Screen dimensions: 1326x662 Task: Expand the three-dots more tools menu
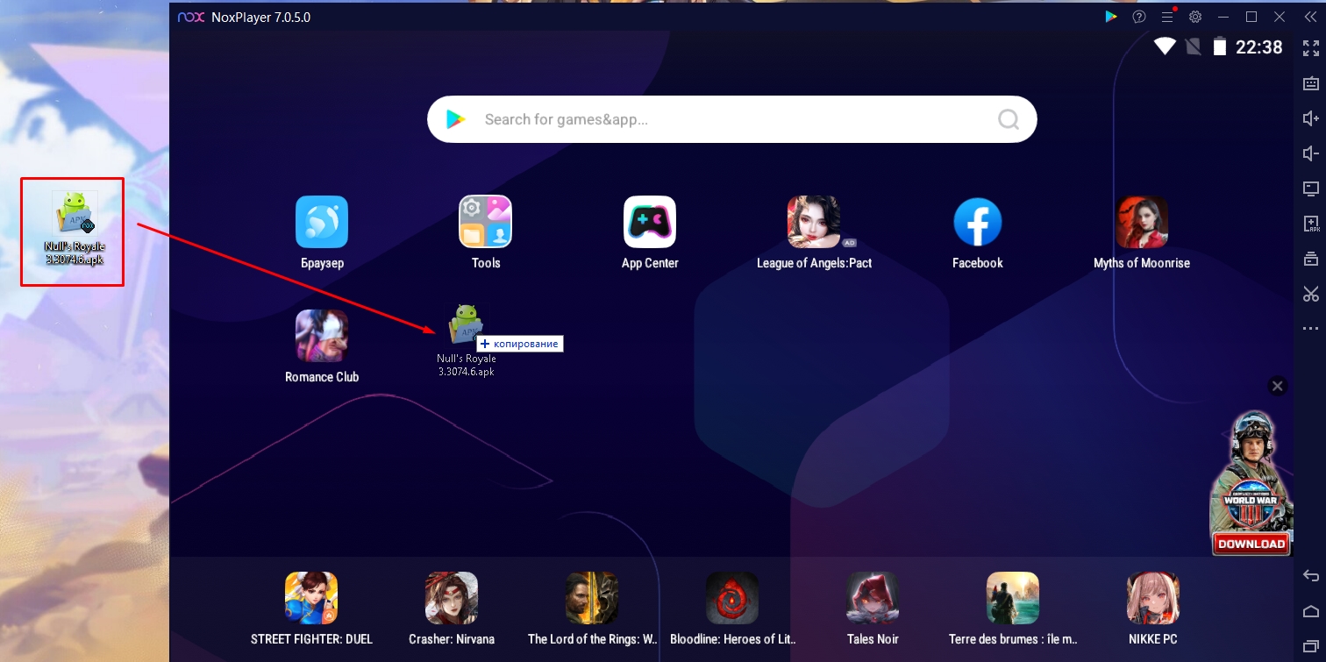pyautogui.click(x=1310, y=329)
